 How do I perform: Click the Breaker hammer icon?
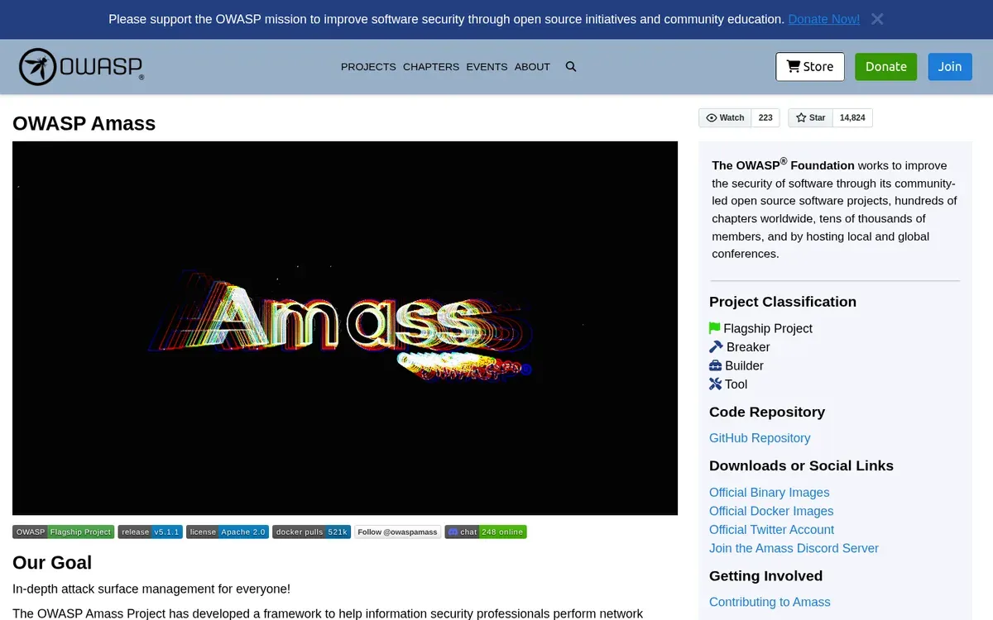point(716,347)
